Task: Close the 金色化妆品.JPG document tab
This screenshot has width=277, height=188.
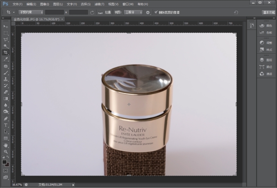Action: click(62, 19)
